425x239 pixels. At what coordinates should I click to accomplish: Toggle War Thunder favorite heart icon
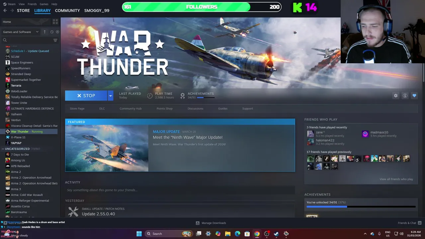414,96
